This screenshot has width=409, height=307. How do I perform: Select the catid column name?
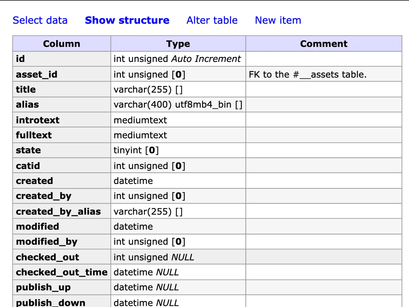pos(28,166)
